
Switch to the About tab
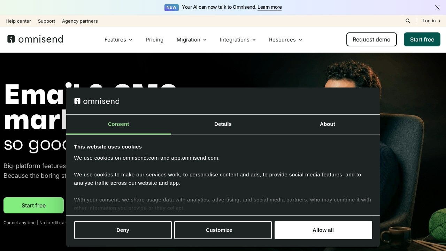coord(328,124)
